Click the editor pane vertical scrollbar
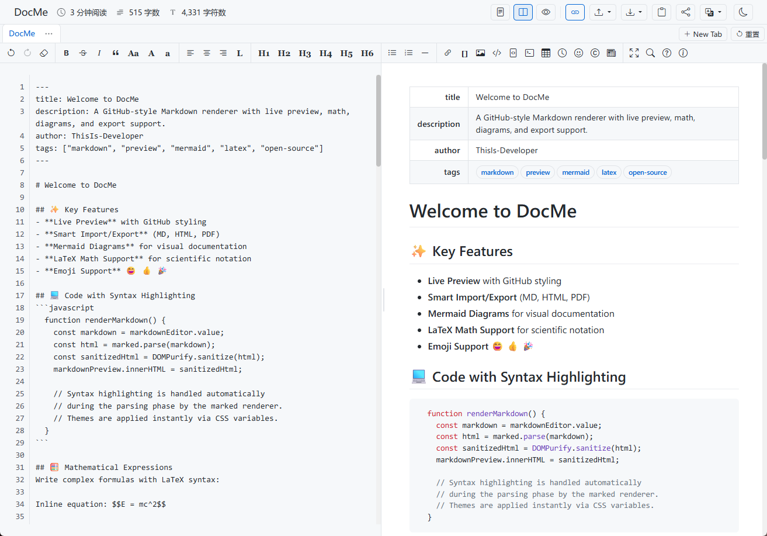This screenshot has width=767, height=536. pos(379,121)
